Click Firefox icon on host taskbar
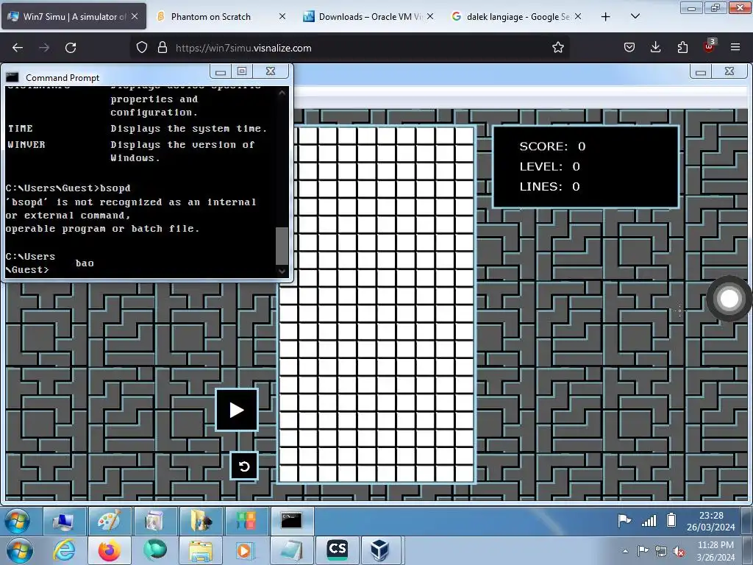 pos(110,550)
